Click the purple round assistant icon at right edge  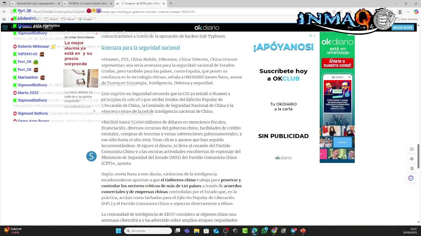pos(411,178)
